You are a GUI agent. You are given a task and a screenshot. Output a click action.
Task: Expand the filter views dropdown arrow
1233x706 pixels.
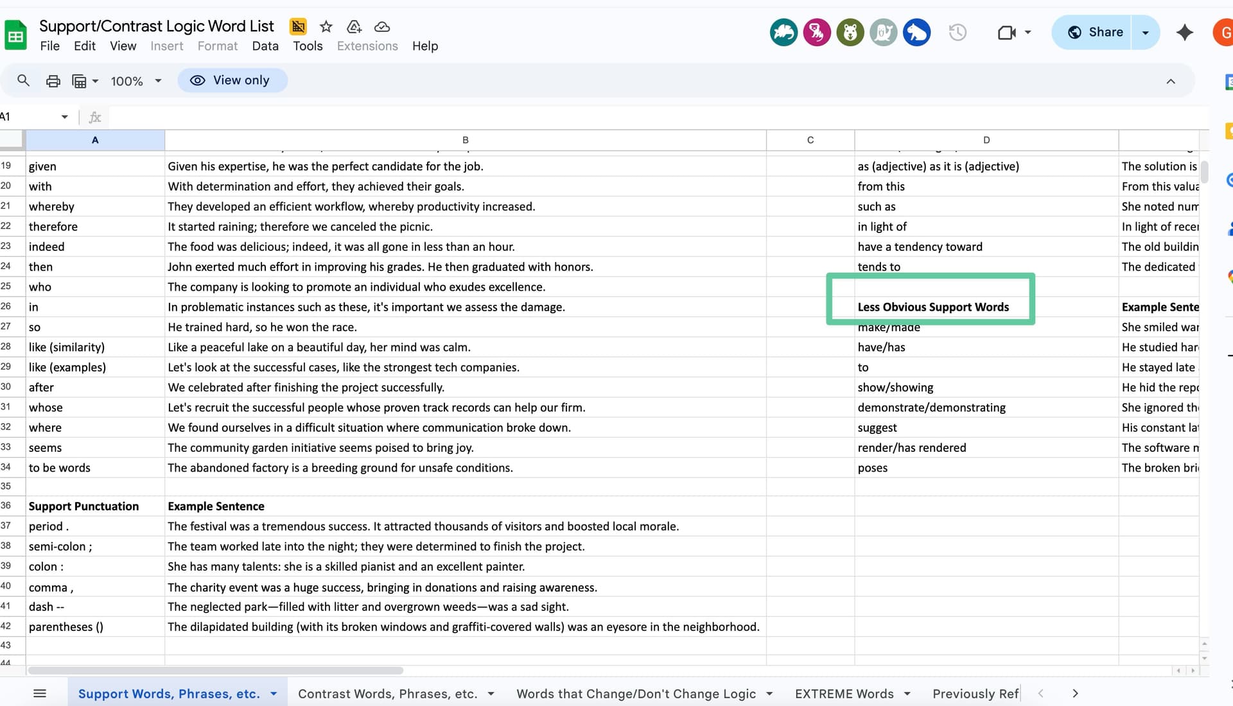click(x=95, y=81)
